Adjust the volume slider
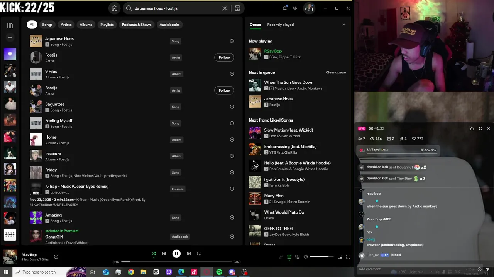The height and width of the screenshot is (277, 494). [x=321, y=257]
